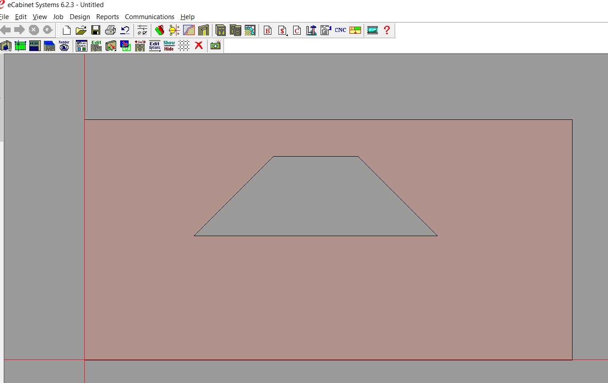Open the Communications menu
608x383 pixels.
point(149,17)
